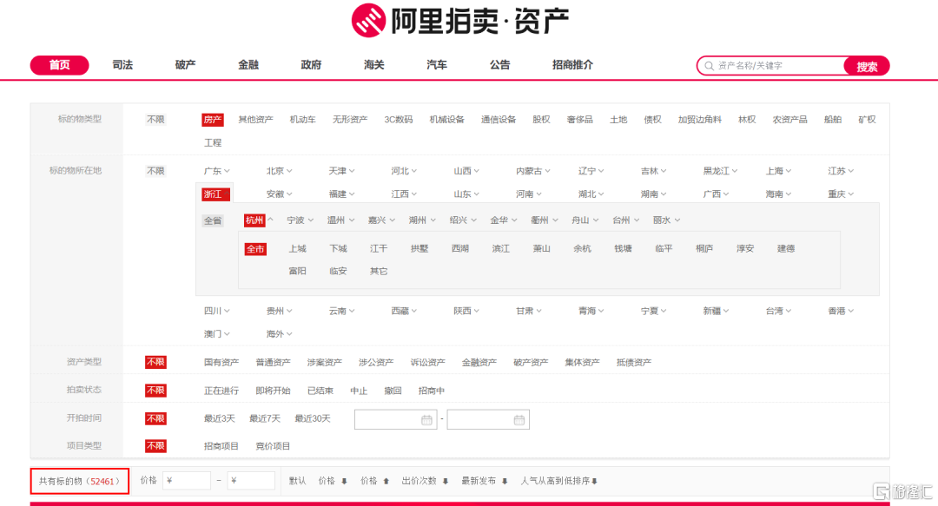Expand the 江苏 dropdown
This screenshot has width=938, height=506.
click(x=841, y=171)
